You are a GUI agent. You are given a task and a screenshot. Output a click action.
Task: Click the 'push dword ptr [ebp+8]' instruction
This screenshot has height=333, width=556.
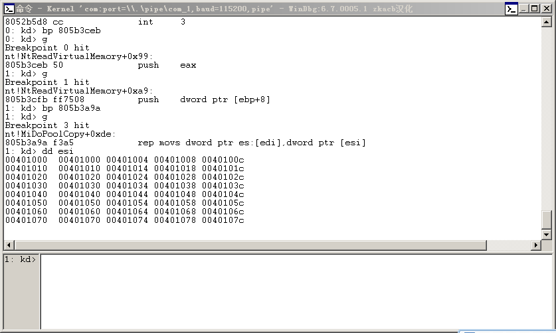click(x=204, y=100)
